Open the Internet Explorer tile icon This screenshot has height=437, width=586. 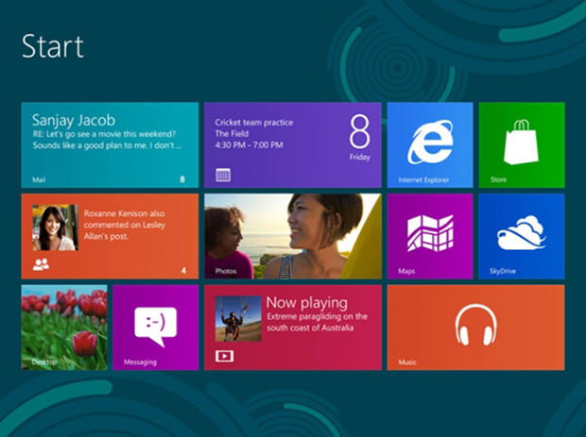pyautogui.click(x=430, y=142)
